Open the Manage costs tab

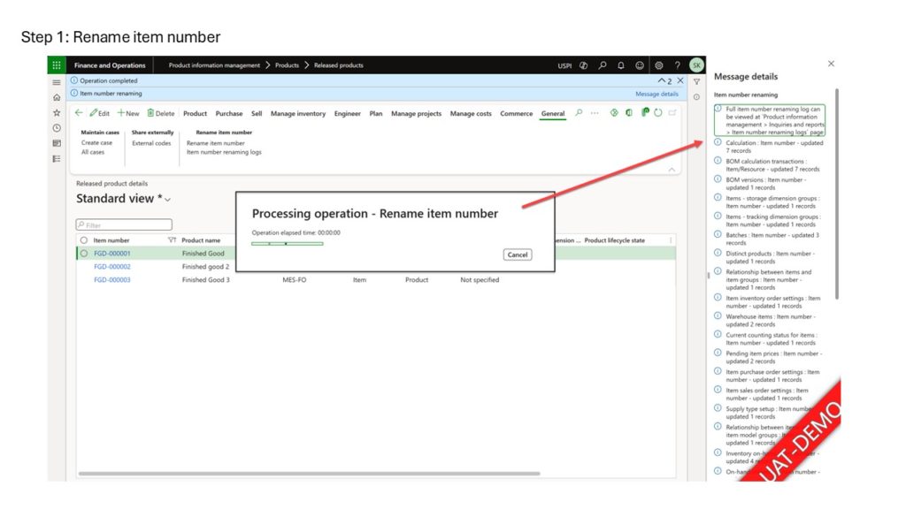[x=471, y=114]
